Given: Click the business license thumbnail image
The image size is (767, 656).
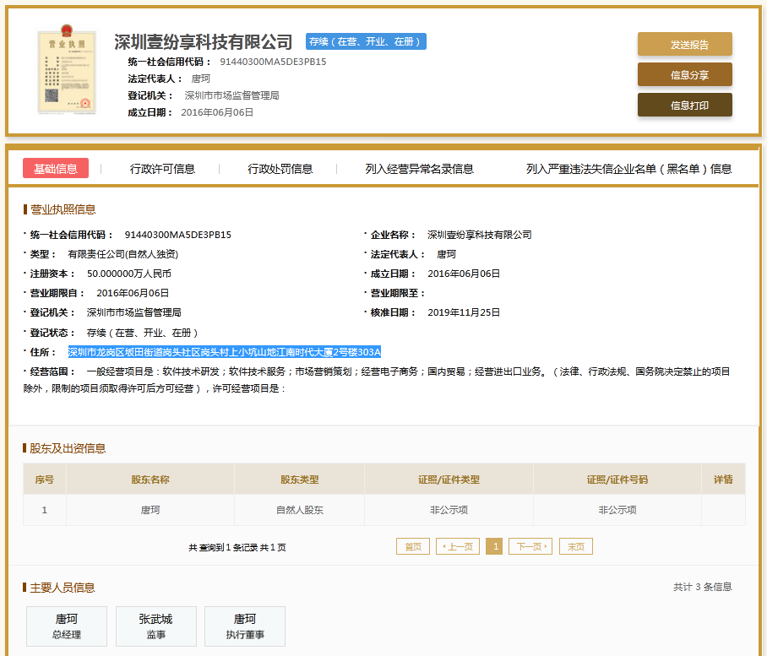Looking at the screenshot, I should click(x=67, y=73).
